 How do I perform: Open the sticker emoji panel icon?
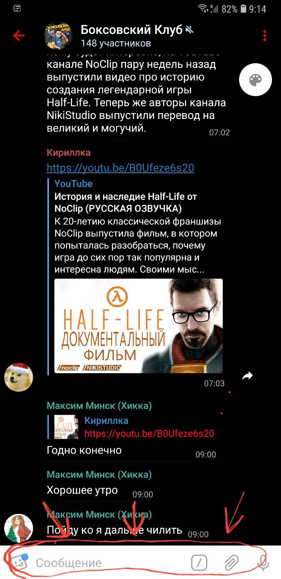(x=17, y=562)
